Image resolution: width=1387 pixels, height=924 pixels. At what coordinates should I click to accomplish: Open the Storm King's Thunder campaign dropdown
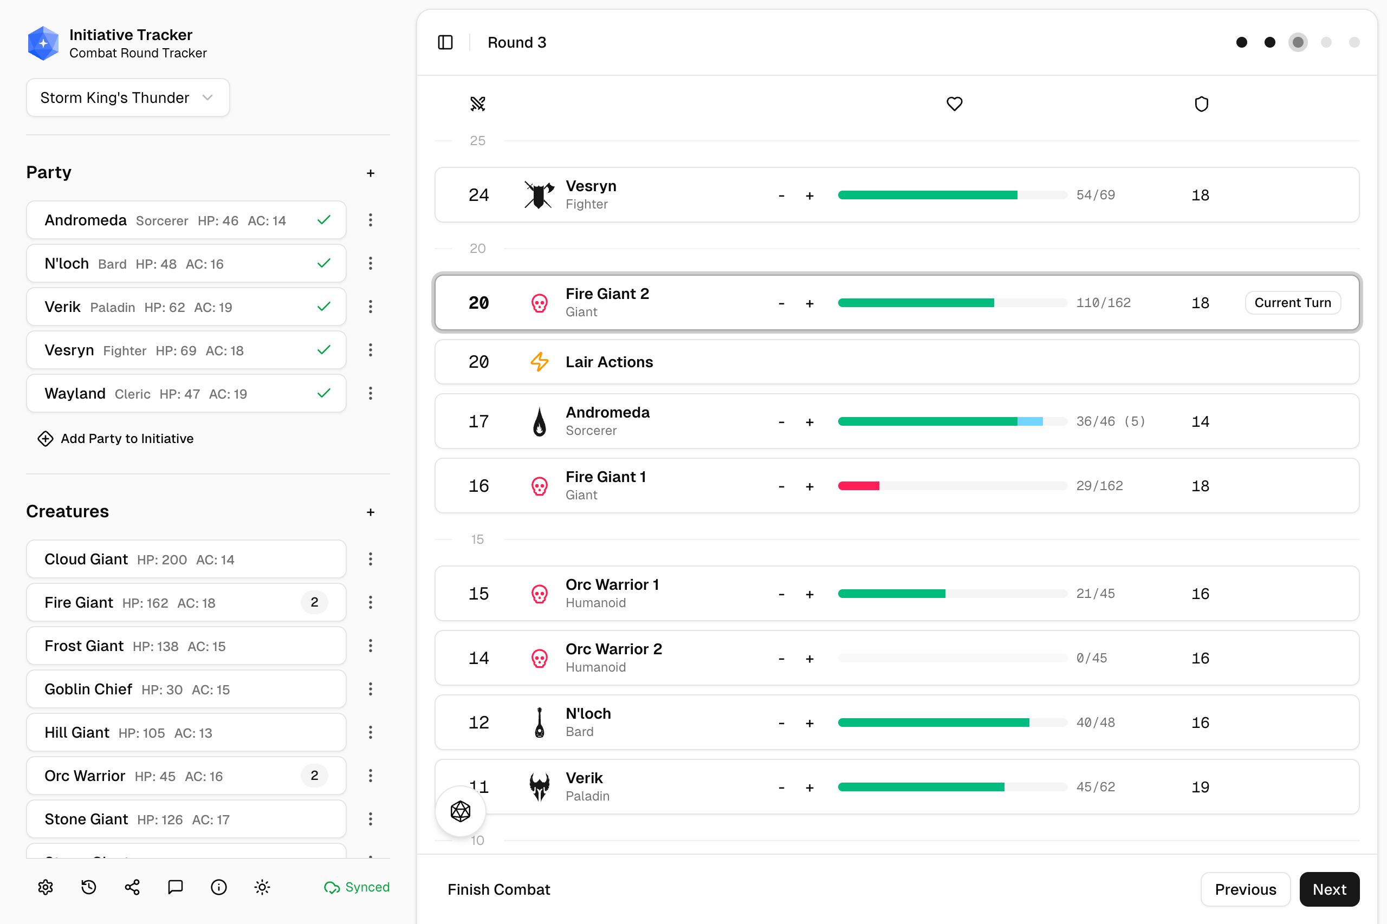127,97
